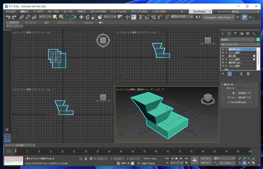Screen dimensions: 263x169
Task: Toggle eye icon for 面分割 modifier
Action: [223, 56]
